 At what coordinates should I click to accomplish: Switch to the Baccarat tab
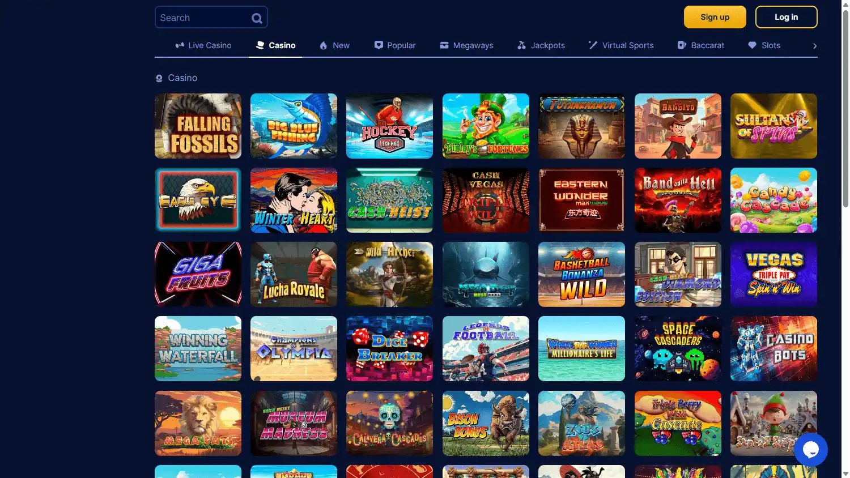701,45
